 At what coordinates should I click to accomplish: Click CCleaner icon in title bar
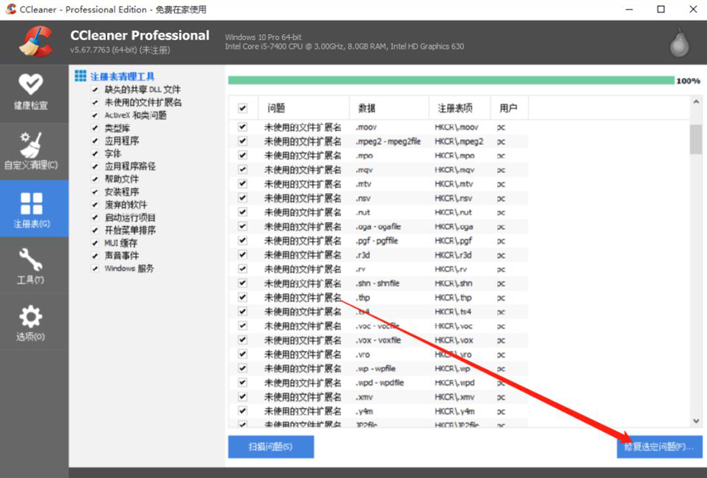[10, 9]
